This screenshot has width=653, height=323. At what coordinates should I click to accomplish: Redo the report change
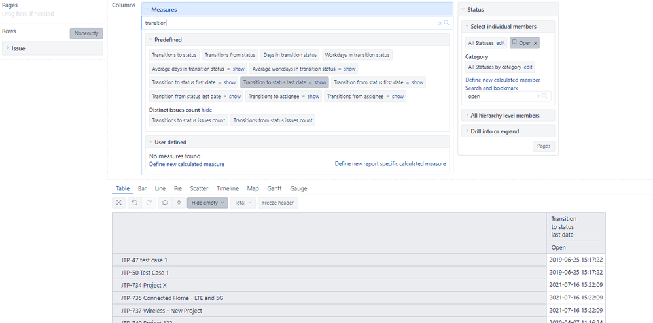click(x=149, y=203)
